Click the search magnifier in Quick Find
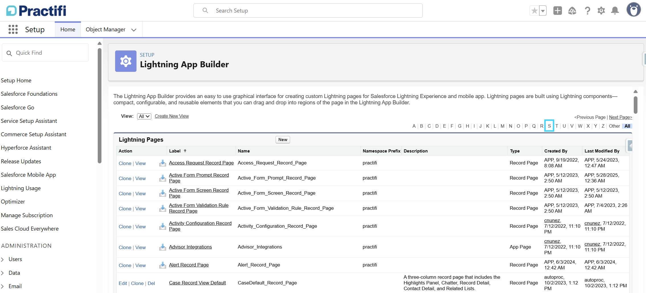646x293 pixels. coord(9,53)
